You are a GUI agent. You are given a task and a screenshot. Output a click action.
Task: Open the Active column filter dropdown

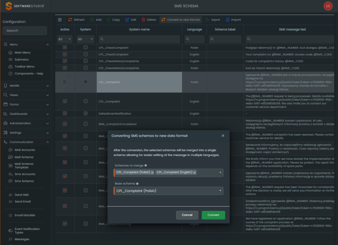[65, 39]
